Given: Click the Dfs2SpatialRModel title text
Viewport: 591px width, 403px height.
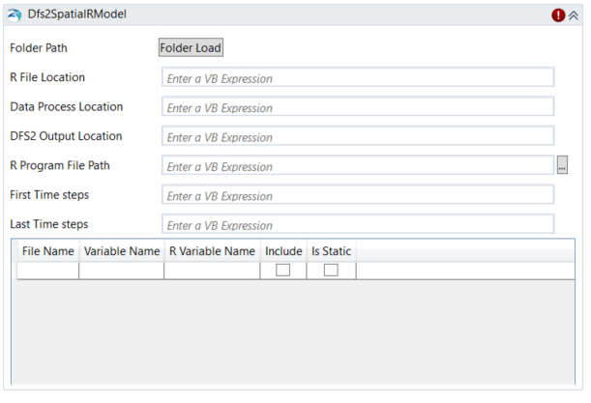Looking at the screenshot, I should (76, 14).
